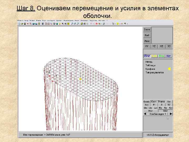Screen dimensions: 189x142
Task: Click the Refr refresh button
Action: tap(147, 35)
